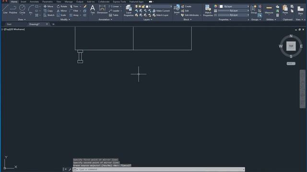
Task: Expand the Properties panel
Action: 224,20
